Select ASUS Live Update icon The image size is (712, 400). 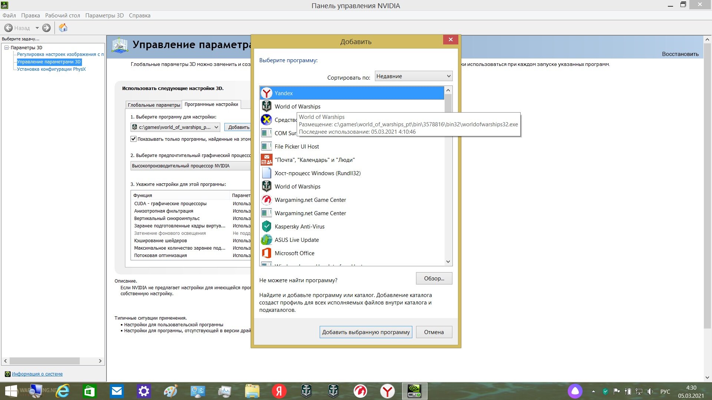coord(266,240)
